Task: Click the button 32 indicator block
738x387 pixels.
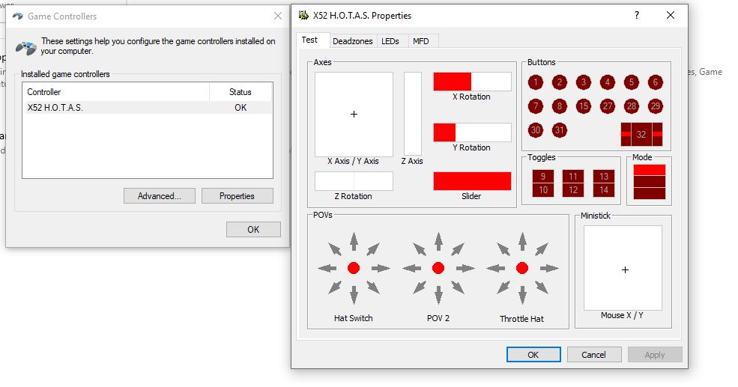Action: pos(641,135)
